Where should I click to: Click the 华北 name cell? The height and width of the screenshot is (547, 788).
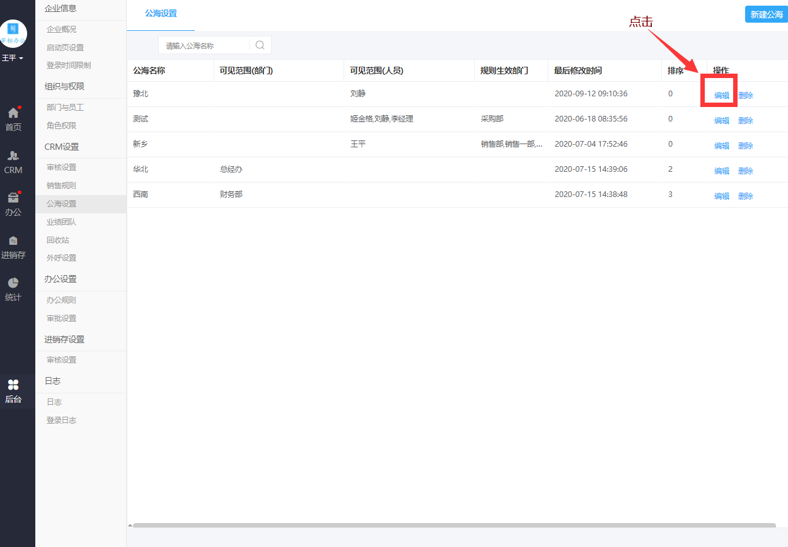point(141,169)
